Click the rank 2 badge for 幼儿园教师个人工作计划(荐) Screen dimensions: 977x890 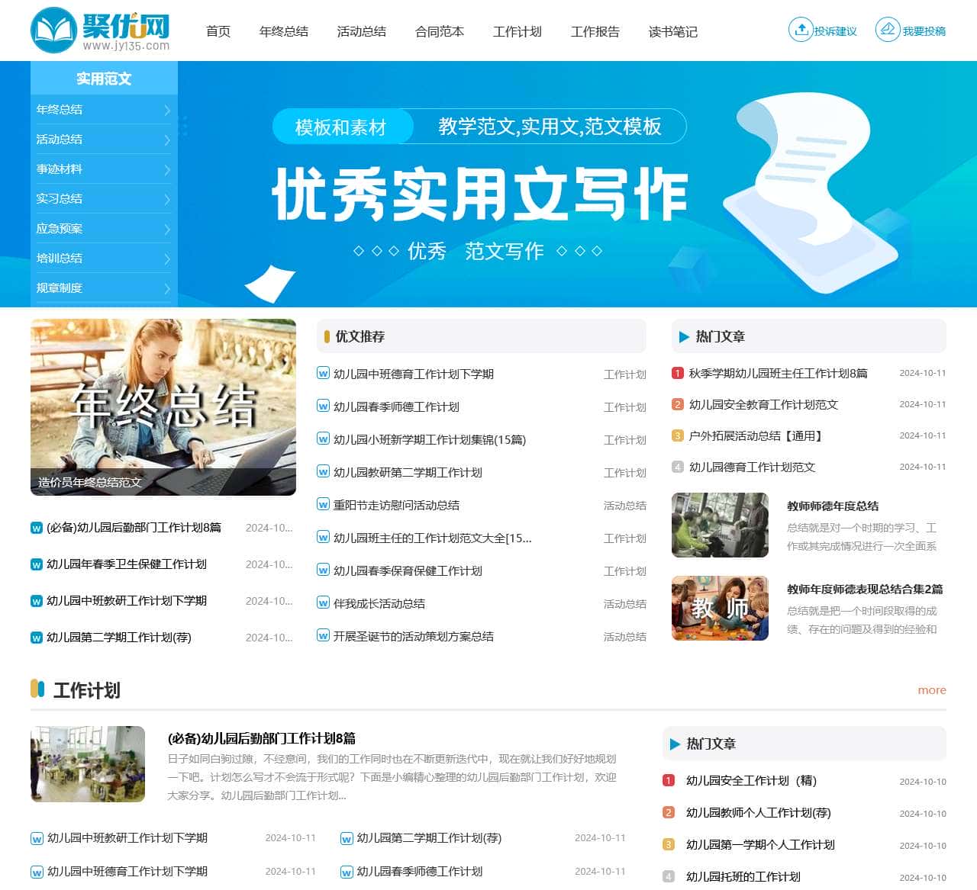click(x=669, y=812)
